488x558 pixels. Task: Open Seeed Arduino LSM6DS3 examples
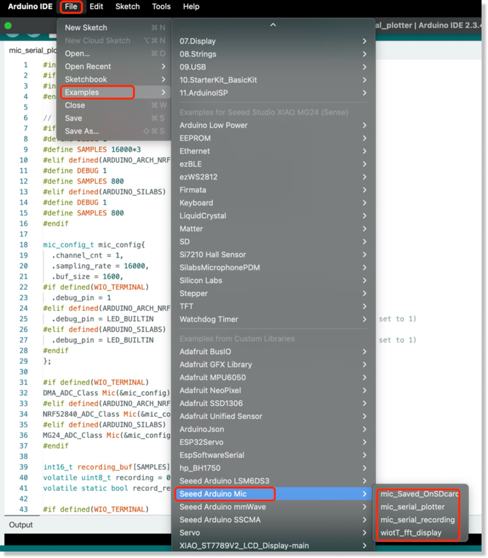point(273,481)
